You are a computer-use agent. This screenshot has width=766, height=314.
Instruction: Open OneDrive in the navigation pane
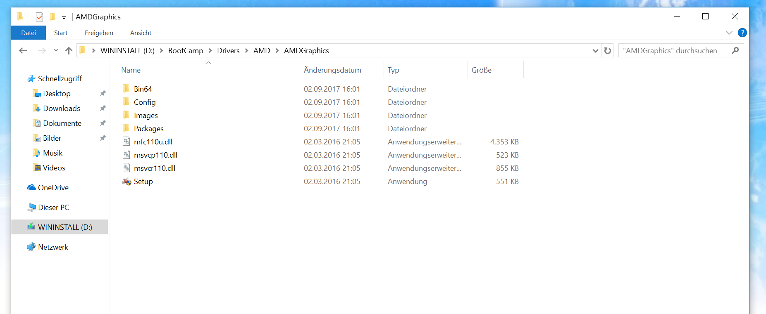coord(53,187)
